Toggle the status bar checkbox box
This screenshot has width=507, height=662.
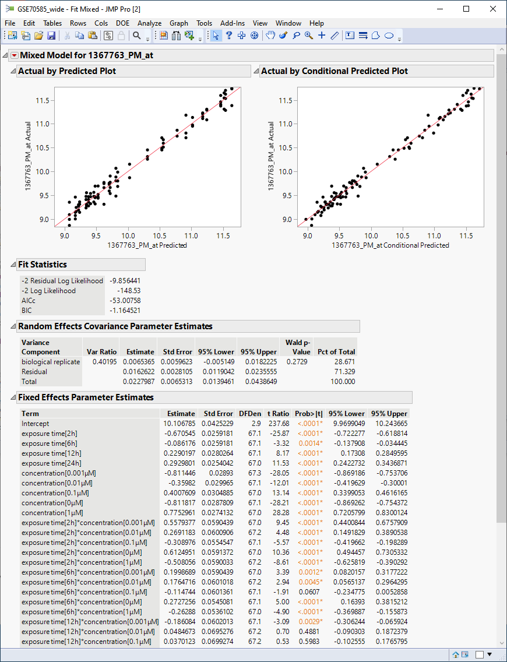point(479,654)
